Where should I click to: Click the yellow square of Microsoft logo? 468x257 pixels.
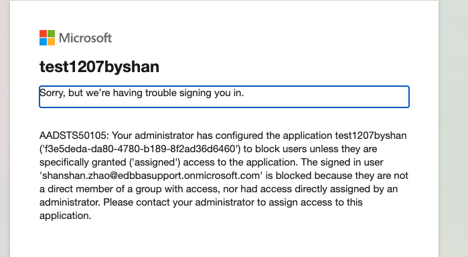51,41
